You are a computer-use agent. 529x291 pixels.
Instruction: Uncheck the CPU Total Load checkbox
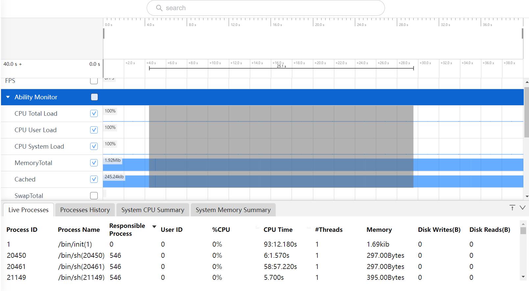(x=94, y=113)
